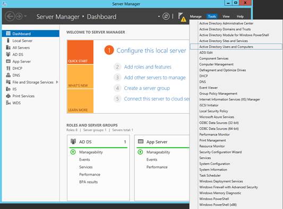Viewport: 283px width, 209px height.
Task: Open the notifications flag with warning
Action: pyautogui.click(x=182, y=17)
